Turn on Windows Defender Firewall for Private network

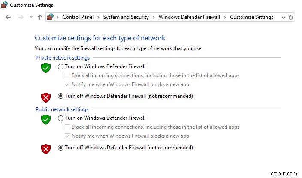click(60, 66)
